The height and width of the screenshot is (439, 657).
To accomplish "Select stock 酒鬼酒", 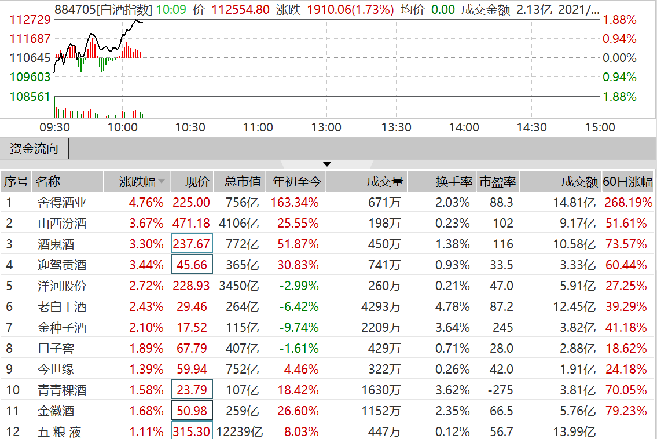I will tap(56, 244).
